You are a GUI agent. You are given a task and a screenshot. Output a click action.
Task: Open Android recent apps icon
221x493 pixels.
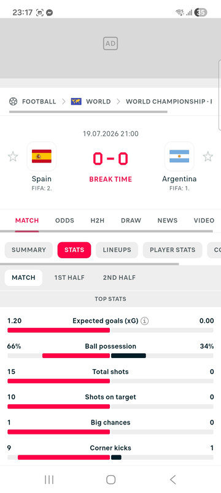(49, 479)
